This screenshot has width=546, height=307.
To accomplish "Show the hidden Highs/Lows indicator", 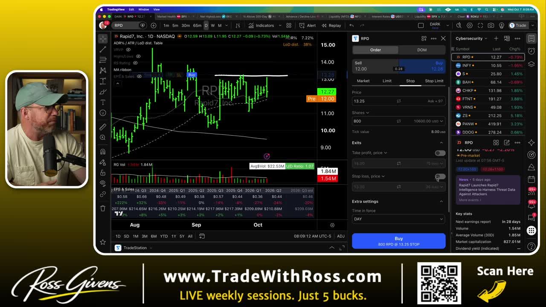I will pyautogui.click(x=139, y=56).
